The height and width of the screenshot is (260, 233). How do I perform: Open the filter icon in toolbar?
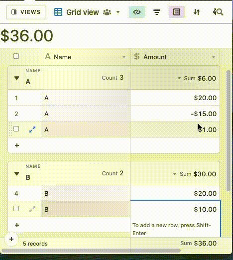tap(157, 12)
